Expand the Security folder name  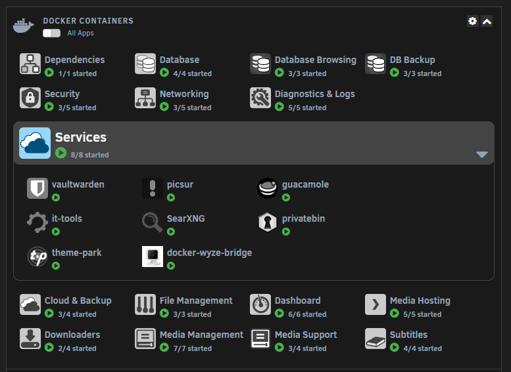(62, 94)
